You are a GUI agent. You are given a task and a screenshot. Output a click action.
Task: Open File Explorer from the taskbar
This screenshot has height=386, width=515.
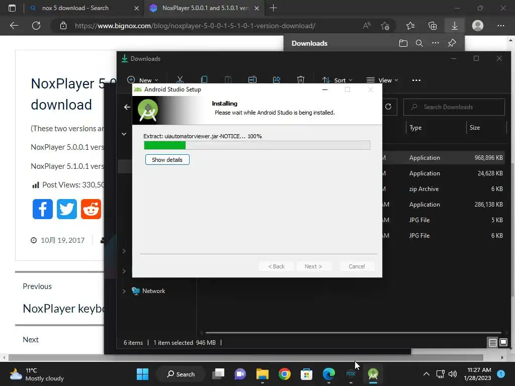[x=263, y=374]
